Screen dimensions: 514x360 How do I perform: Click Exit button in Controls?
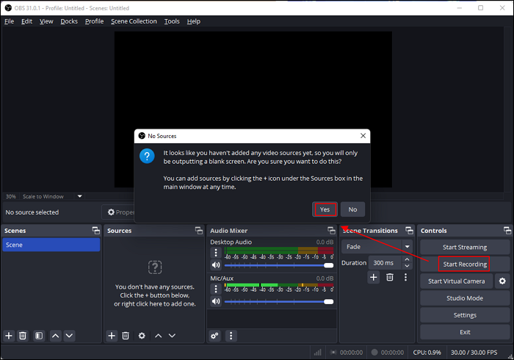(x=465, y=332)
